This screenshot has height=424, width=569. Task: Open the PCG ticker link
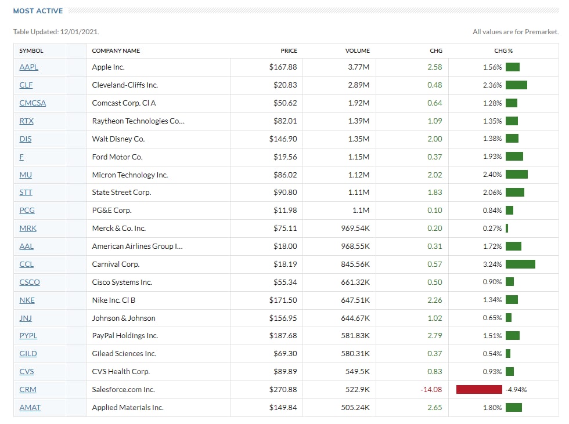[27, 210]
